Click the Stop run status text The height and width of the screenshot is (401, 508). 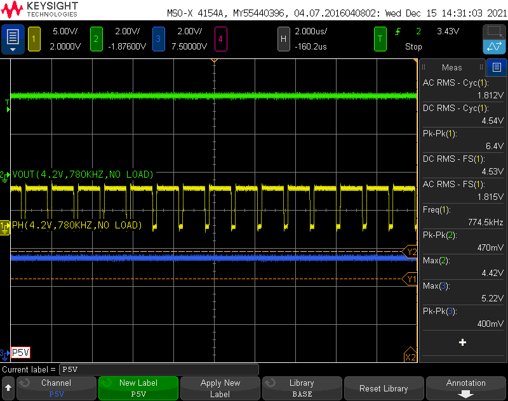[413, 46]
